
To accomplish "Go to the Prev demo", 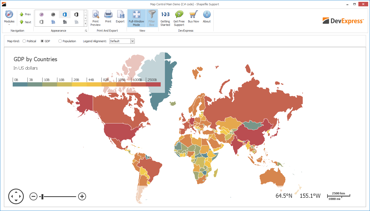I will click(x=25, y=14).
